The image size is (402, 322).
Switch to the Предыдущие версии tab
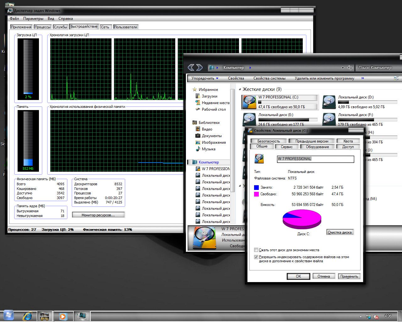point(312,141)
